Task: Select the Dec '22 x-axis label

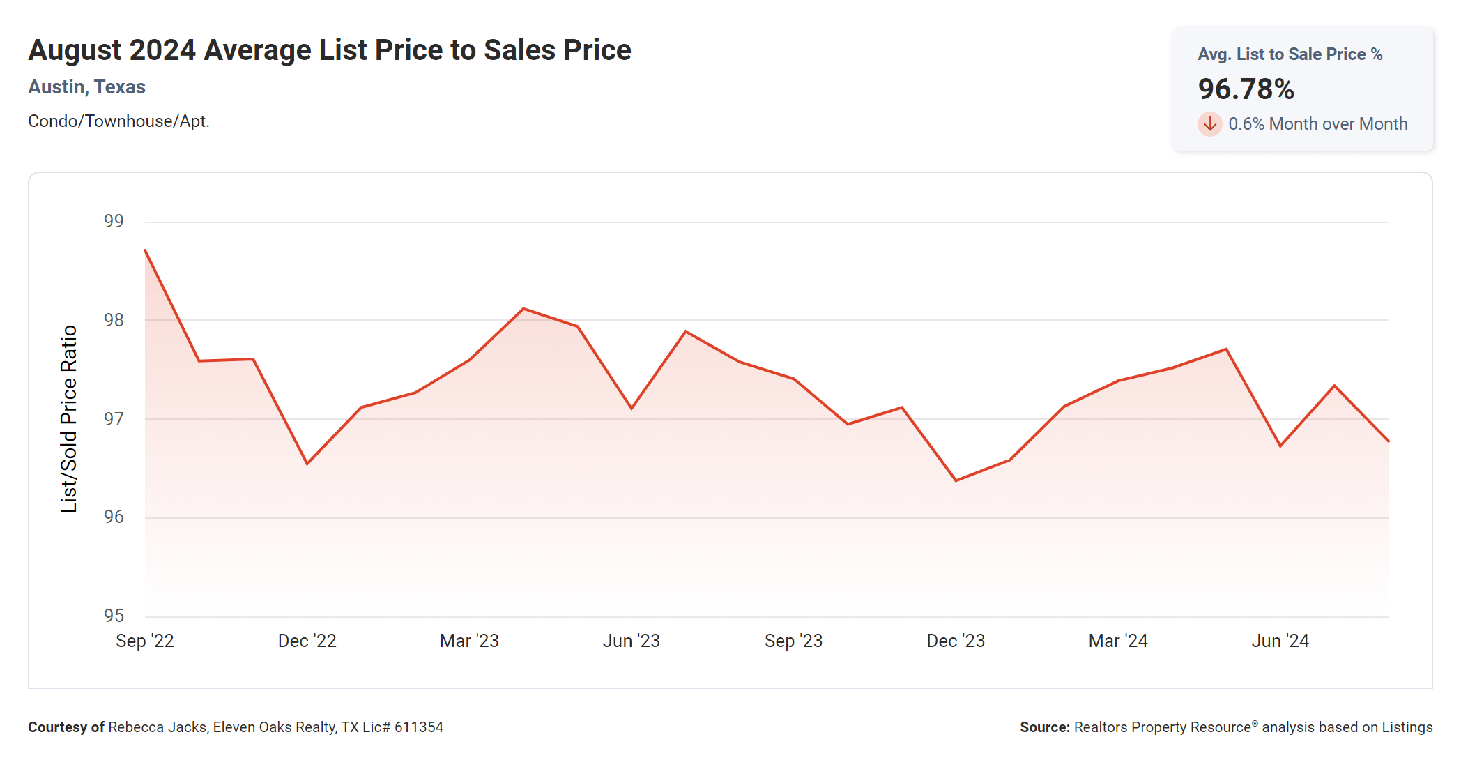Action: 307,641
